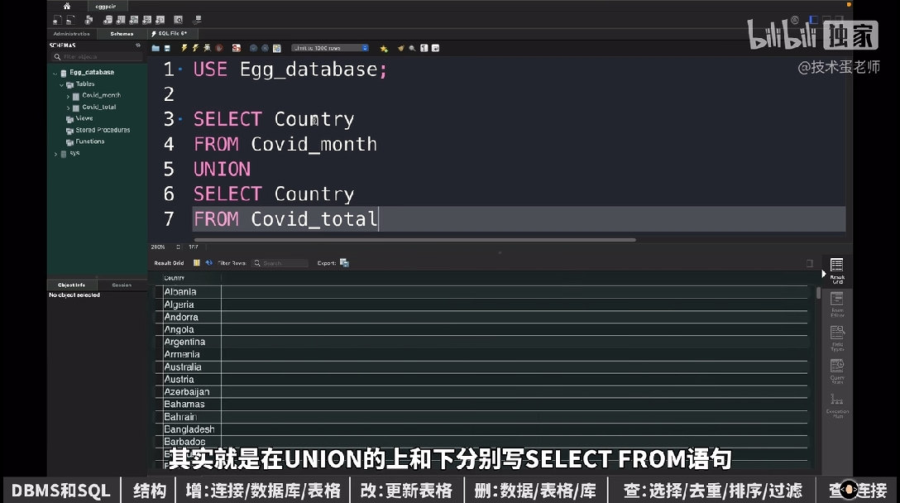The image size is (900, 503).
Task: Switch to the Administration tab
Action: point(71,34)
